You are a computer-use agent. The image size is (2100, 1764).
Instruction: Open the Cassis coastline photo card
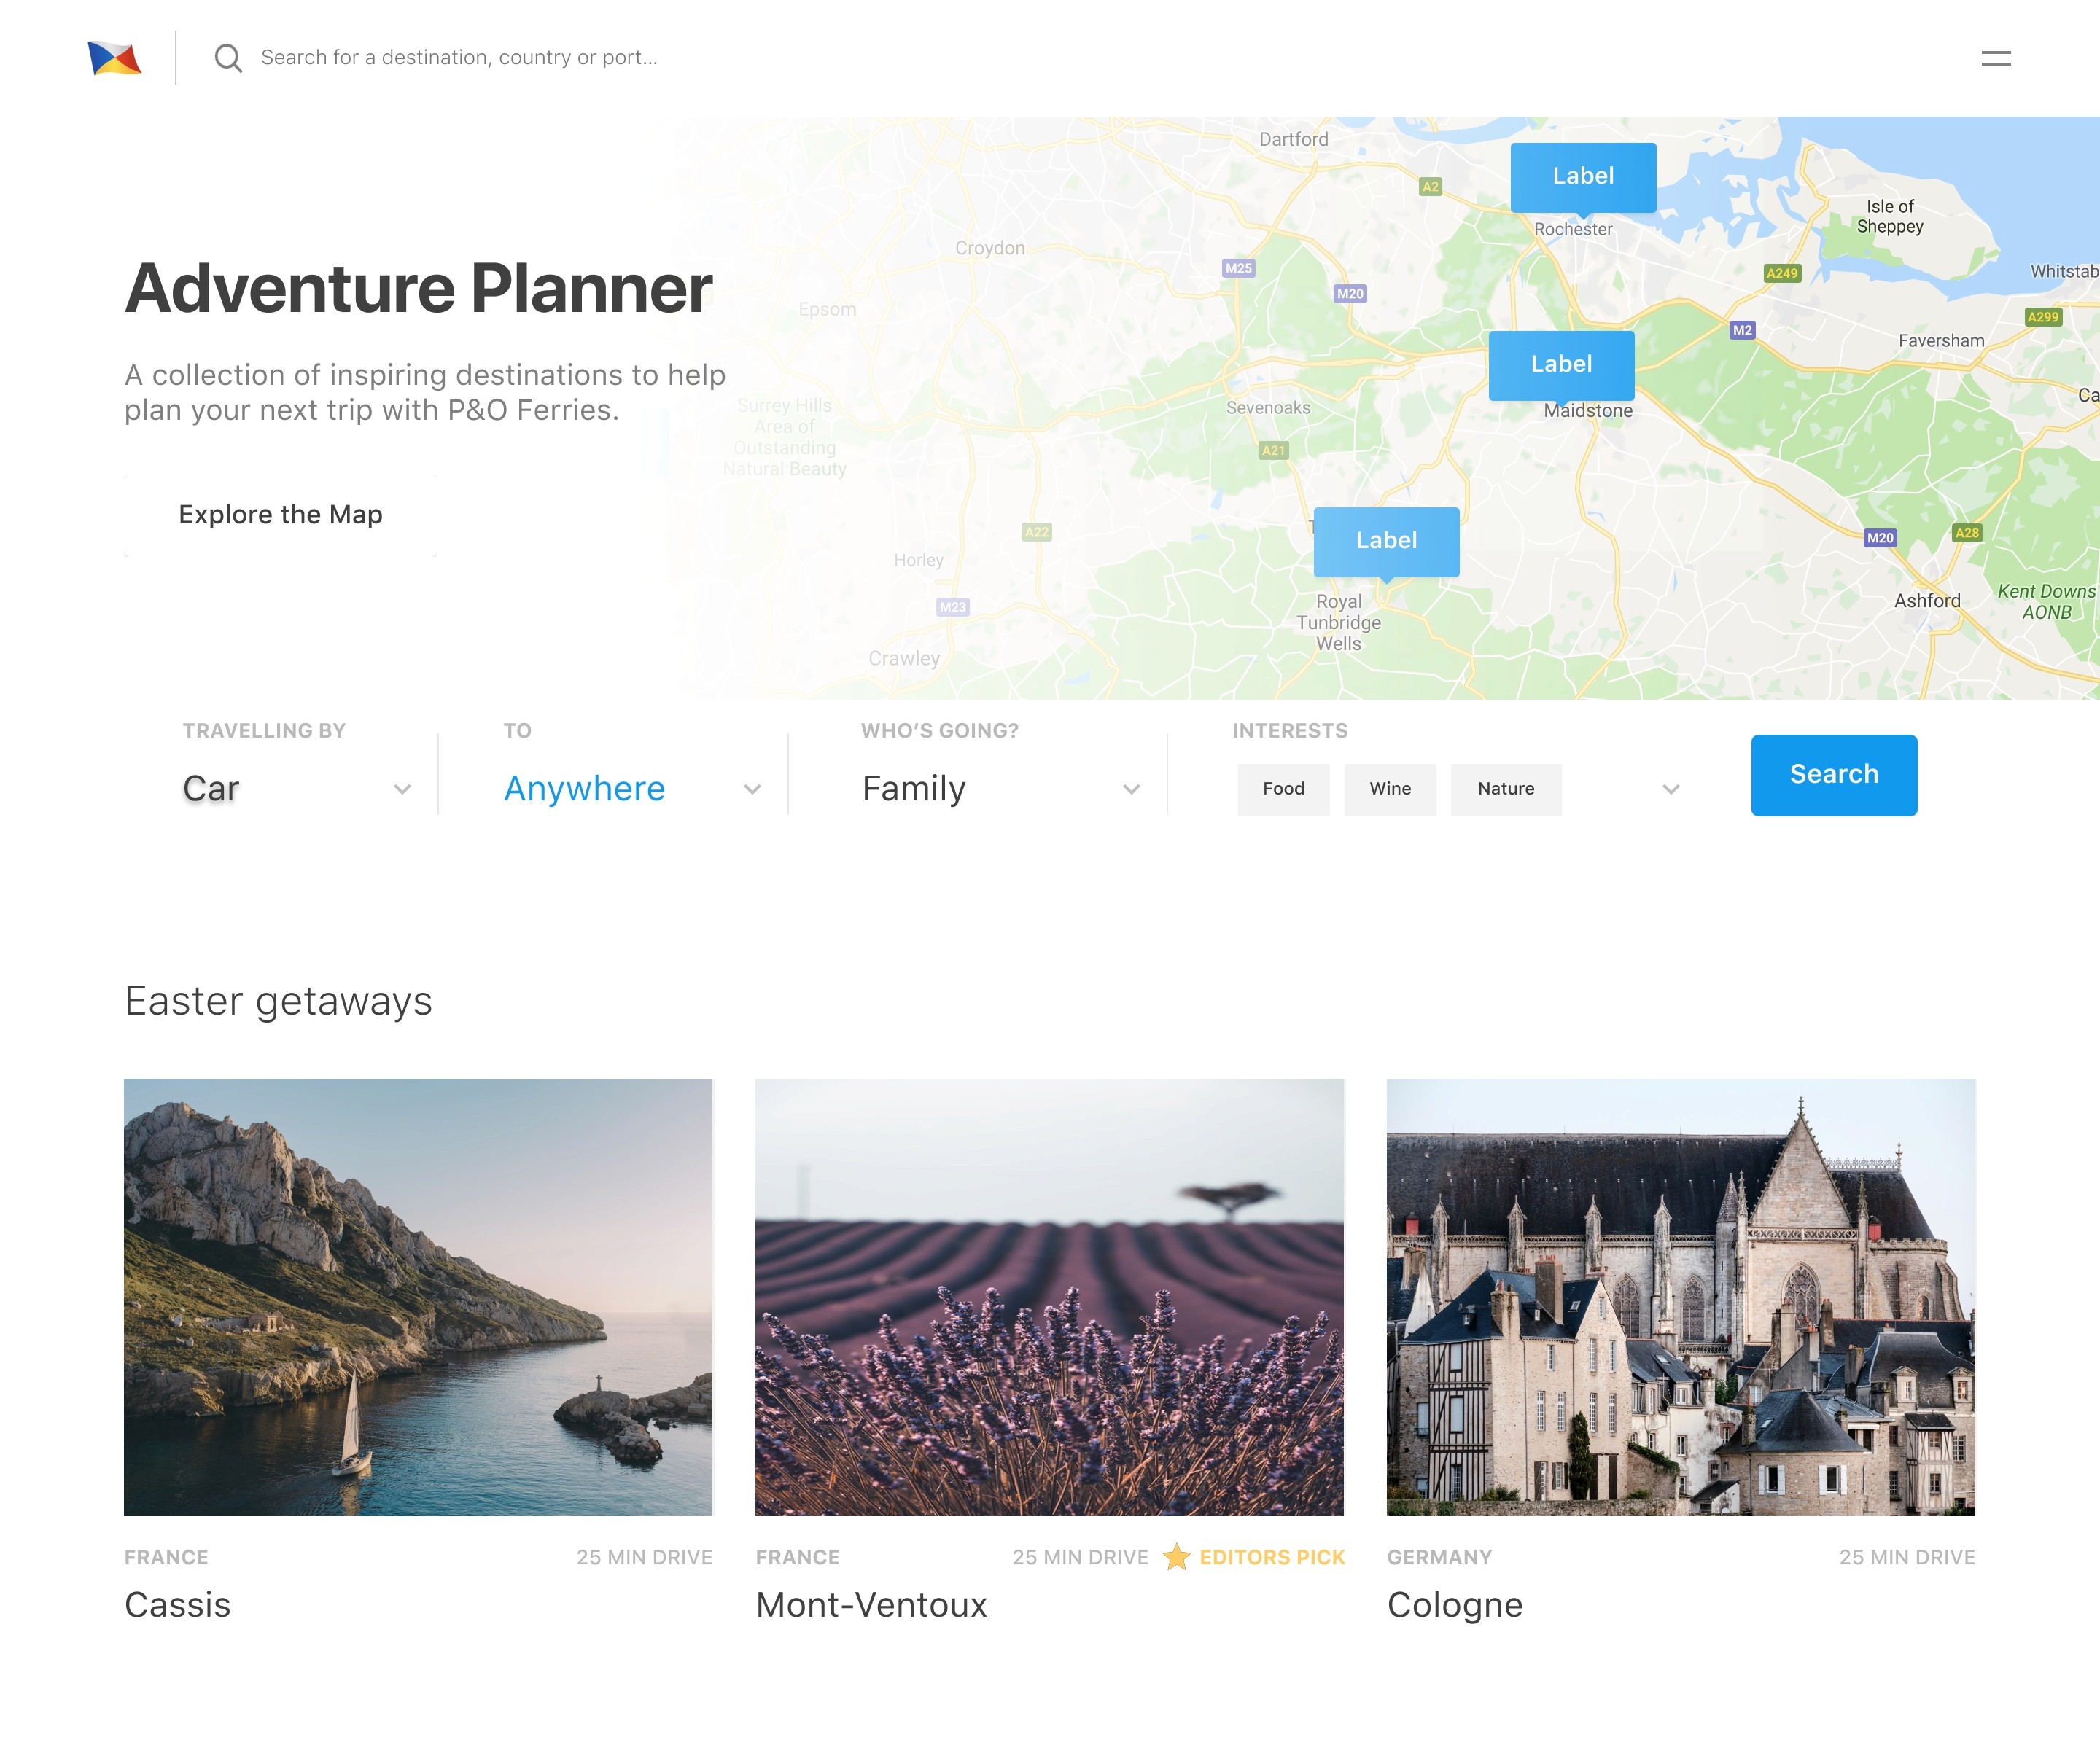point(417,1296)
